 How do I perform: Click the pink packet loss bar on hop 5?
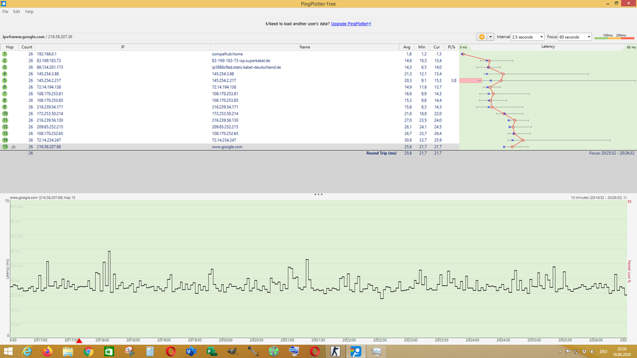point(471,80)
